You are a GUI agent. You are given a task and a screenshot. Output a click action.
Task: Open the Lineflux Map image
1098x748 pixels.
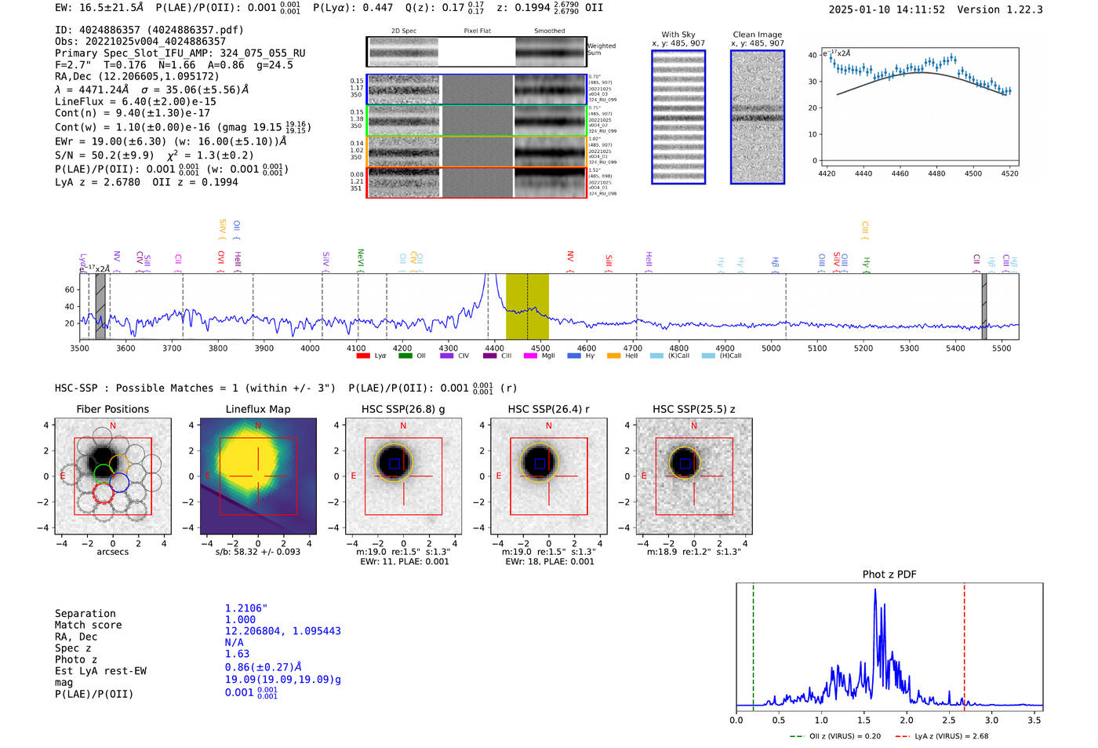pyautogui.click(x=258, y=476)
